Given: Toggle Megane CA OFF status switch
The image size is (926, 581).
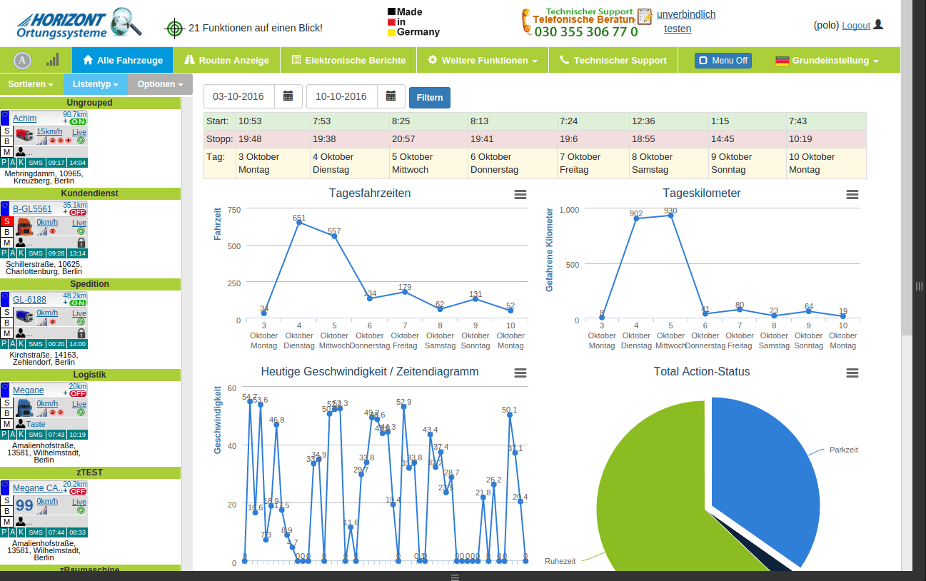Looking at the screenshot, I should tap(78, 492).
